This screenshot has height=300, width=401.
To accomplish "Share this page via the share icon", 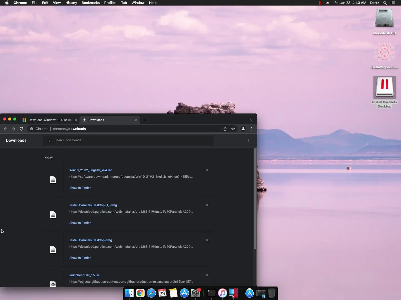I will click(x=225, y=129).
